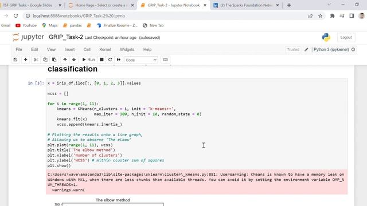Open the browser profile avatar
Viewport: 367px width, 206px height.
pos(362,16)
